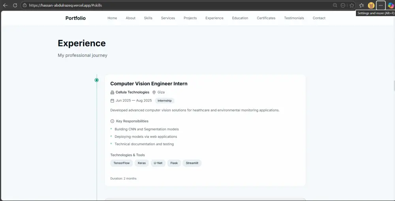Click the TensorFlow technology tag
Viewport: 395px width, 201px height.
click(x=121, y=163)
